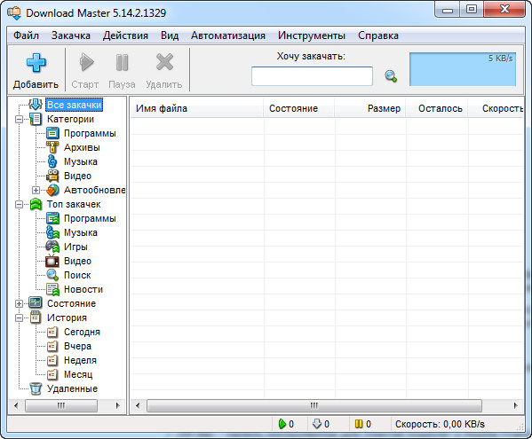This screenshot has height=439, width=532.
Task: Select the Вчера history item
Action: click(77, 346)
